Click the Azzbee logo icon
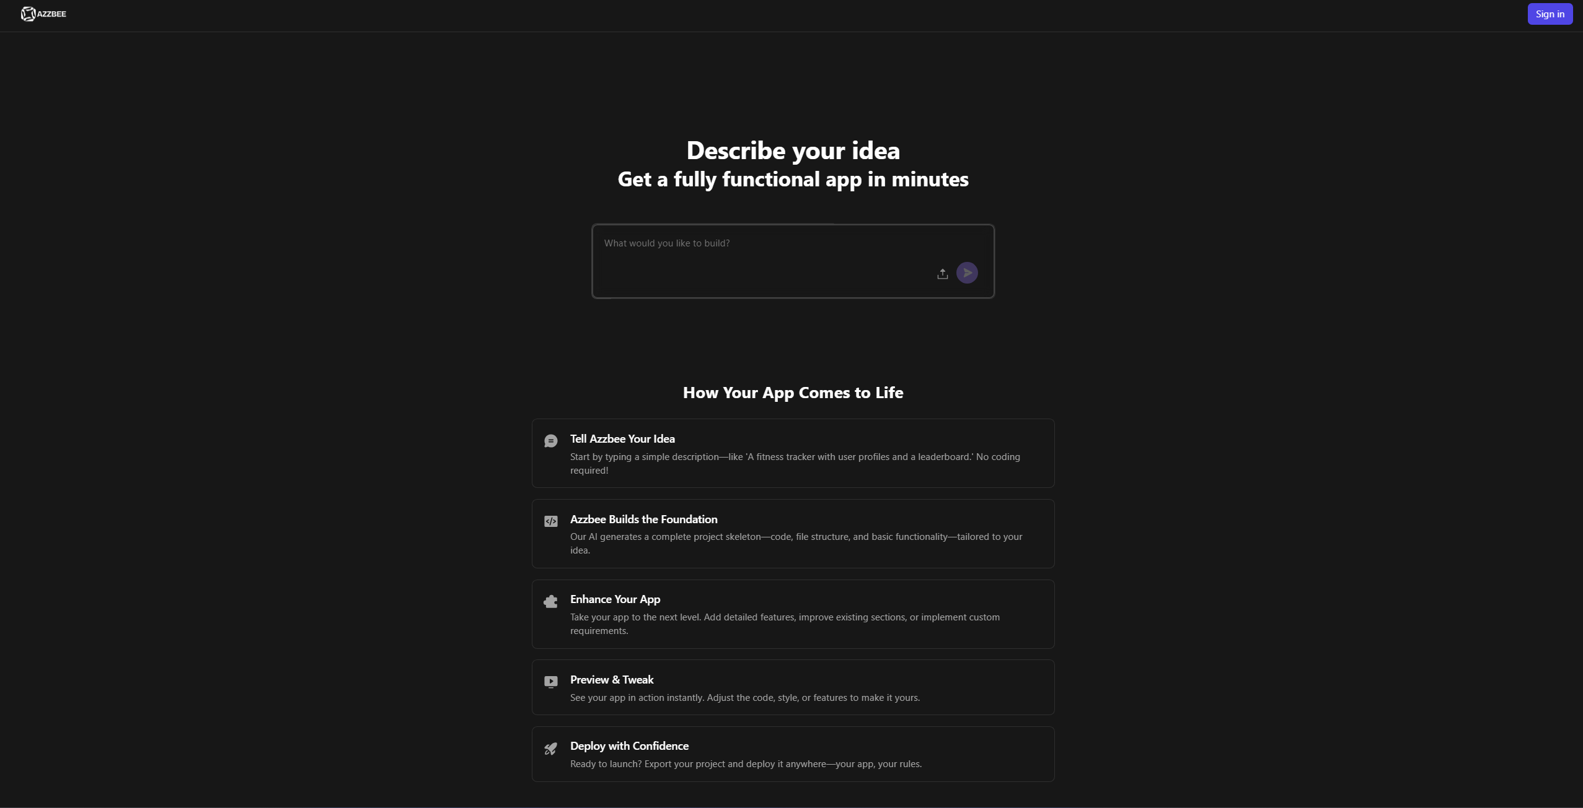Image resolution: width=1583 pixels, height=808 pixels. (28, 14)
